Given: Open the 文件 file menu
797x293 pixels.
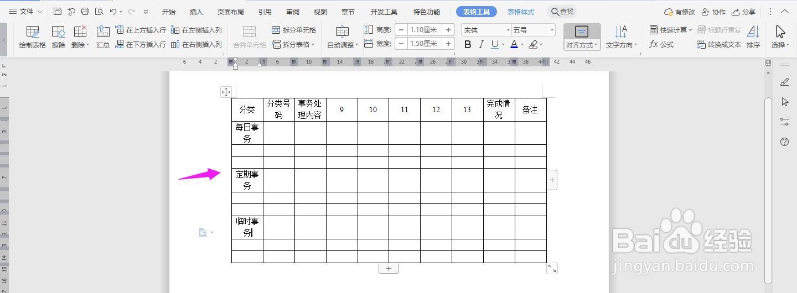Looking at the screenshot, I should tap(25, 12).
